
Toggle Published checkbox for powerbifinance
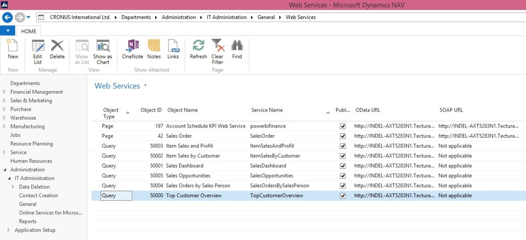(342, 126)
